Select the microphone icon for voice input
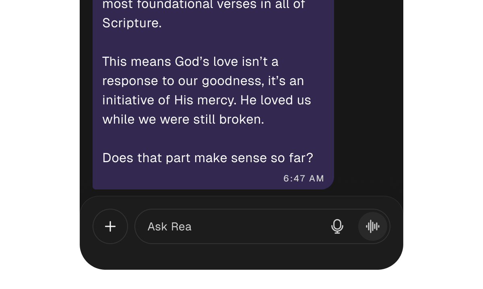This screenshot has width=483, height=289. coord(337,226)
